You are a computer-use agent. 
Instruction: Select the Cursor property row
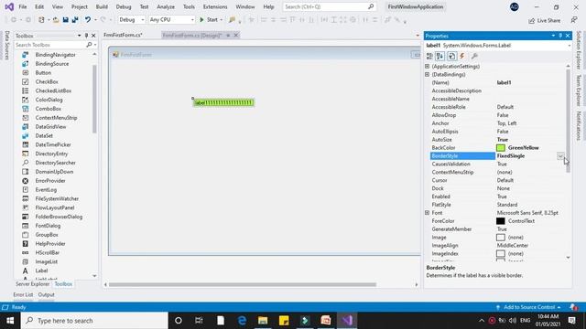click(x=497, y=180)
